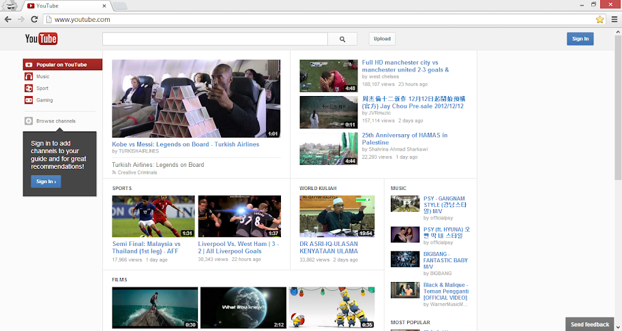
Task: Click the HAMAS anniversary video thumbnail
Action: 329,148
